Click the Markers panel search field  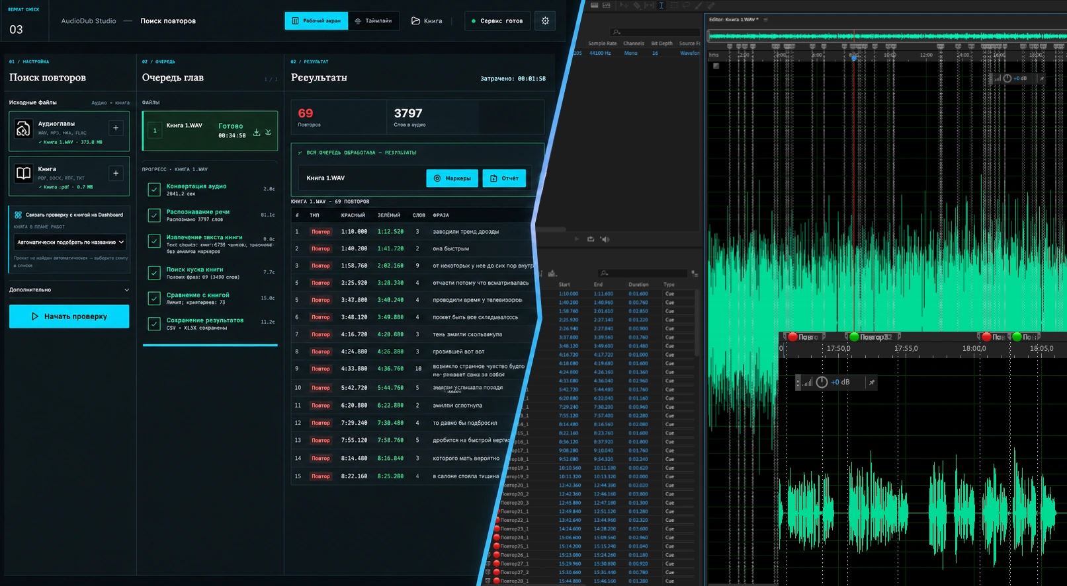coord(643,273)
